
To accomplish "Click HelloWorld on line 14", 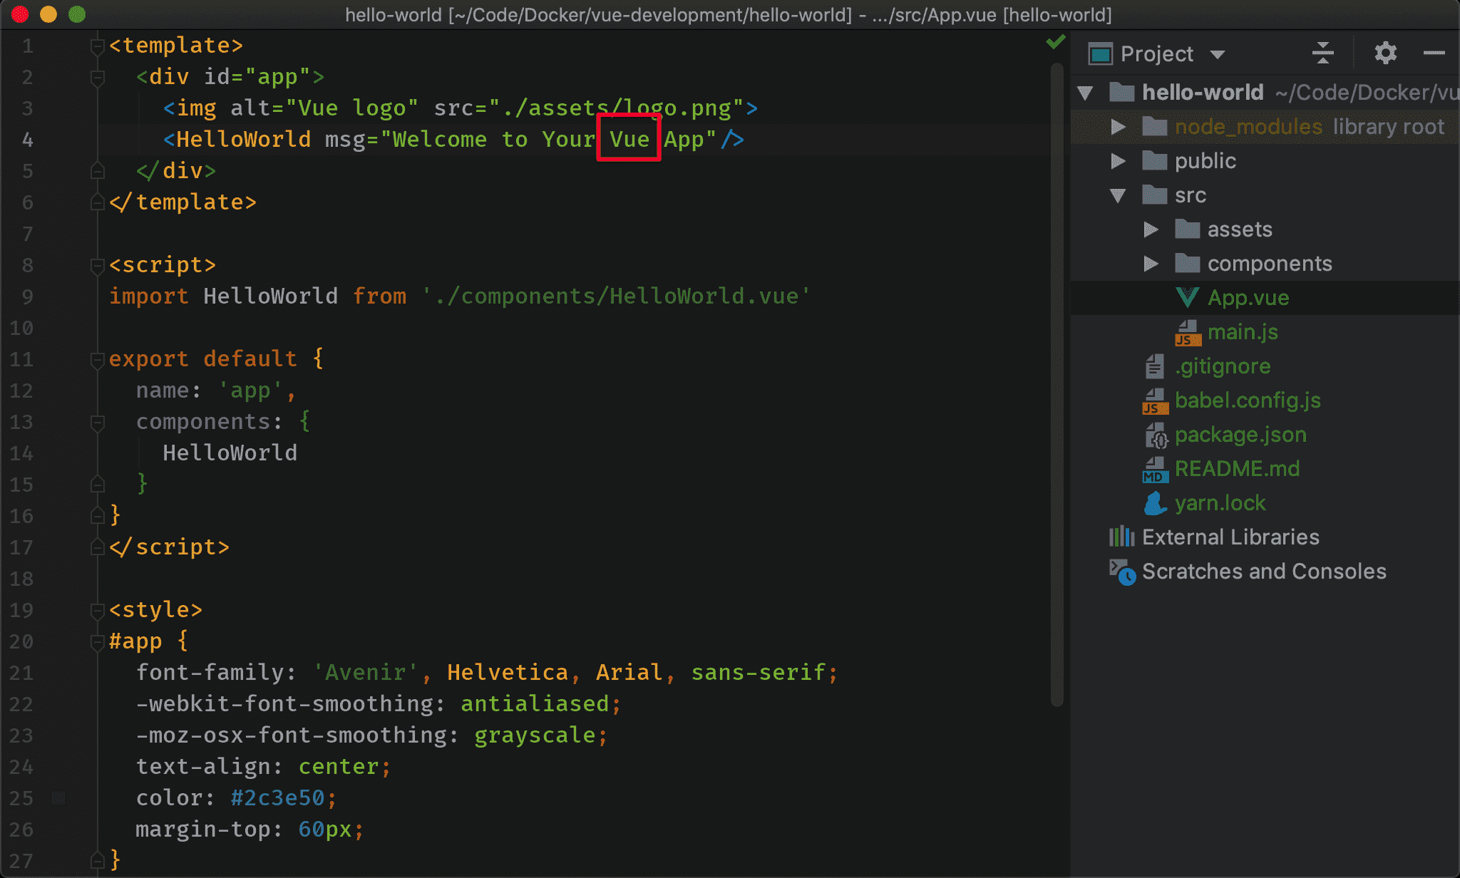I will 230,453.
